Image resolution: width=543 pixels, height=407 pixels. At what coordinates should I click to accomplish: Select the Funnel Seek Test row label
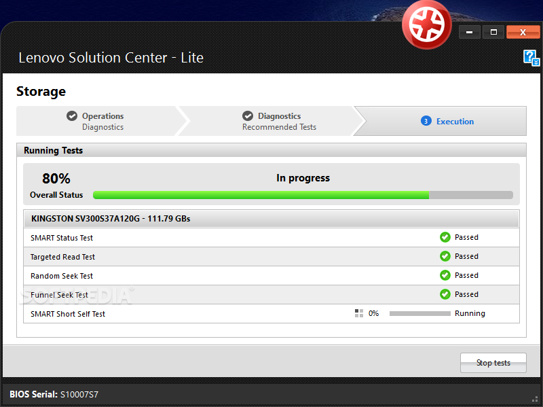pos(59,295)
